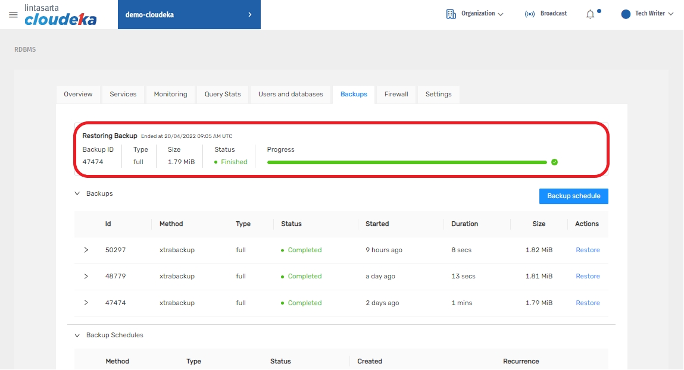This screenshot has width=684, height=370.
Task: Click the restore progress bar
Action: coord(407,162)
